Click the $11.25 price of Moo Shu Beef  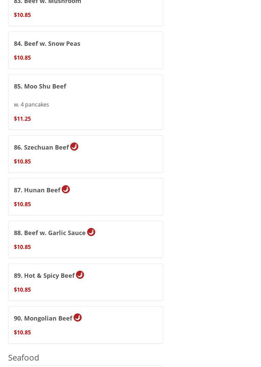point(22,119)
